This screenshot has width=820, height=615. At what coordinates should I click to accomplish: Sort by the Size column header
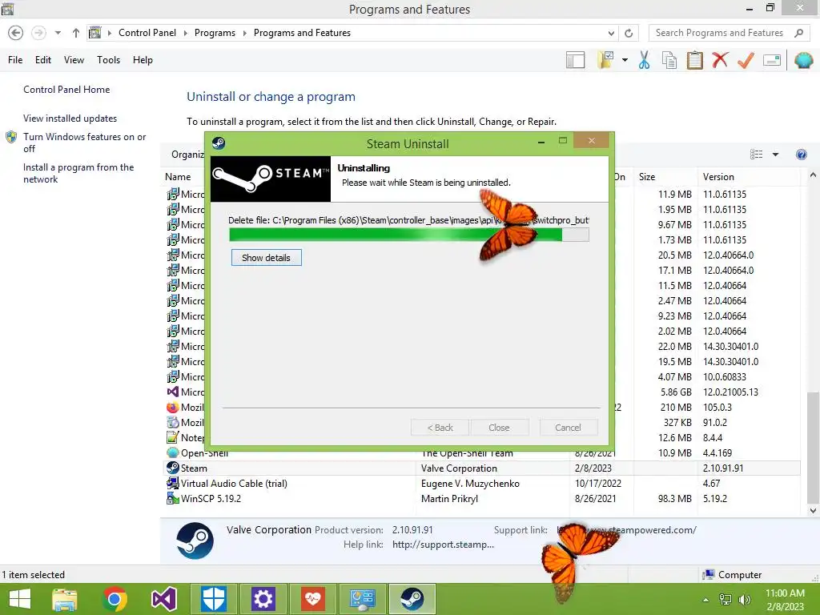pos(665,177)
